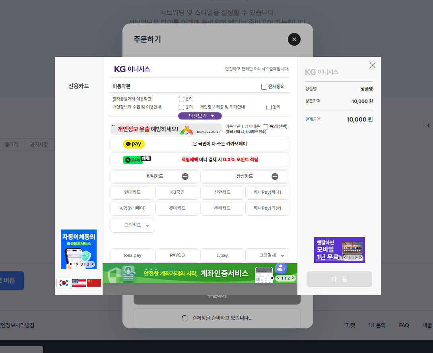Go to previous slide in 계좌인증서비스 banner

coord(278,278)
